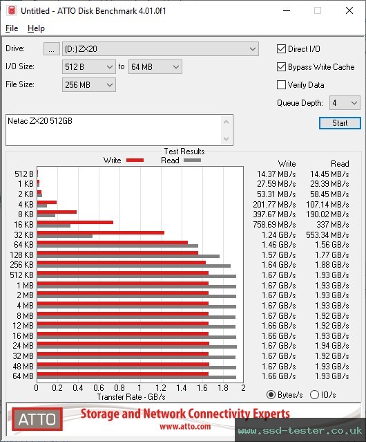Open the minimum I/O Size 512 B dropdown
The height and width of the screenshot is (442, 366).
[89, 67]
